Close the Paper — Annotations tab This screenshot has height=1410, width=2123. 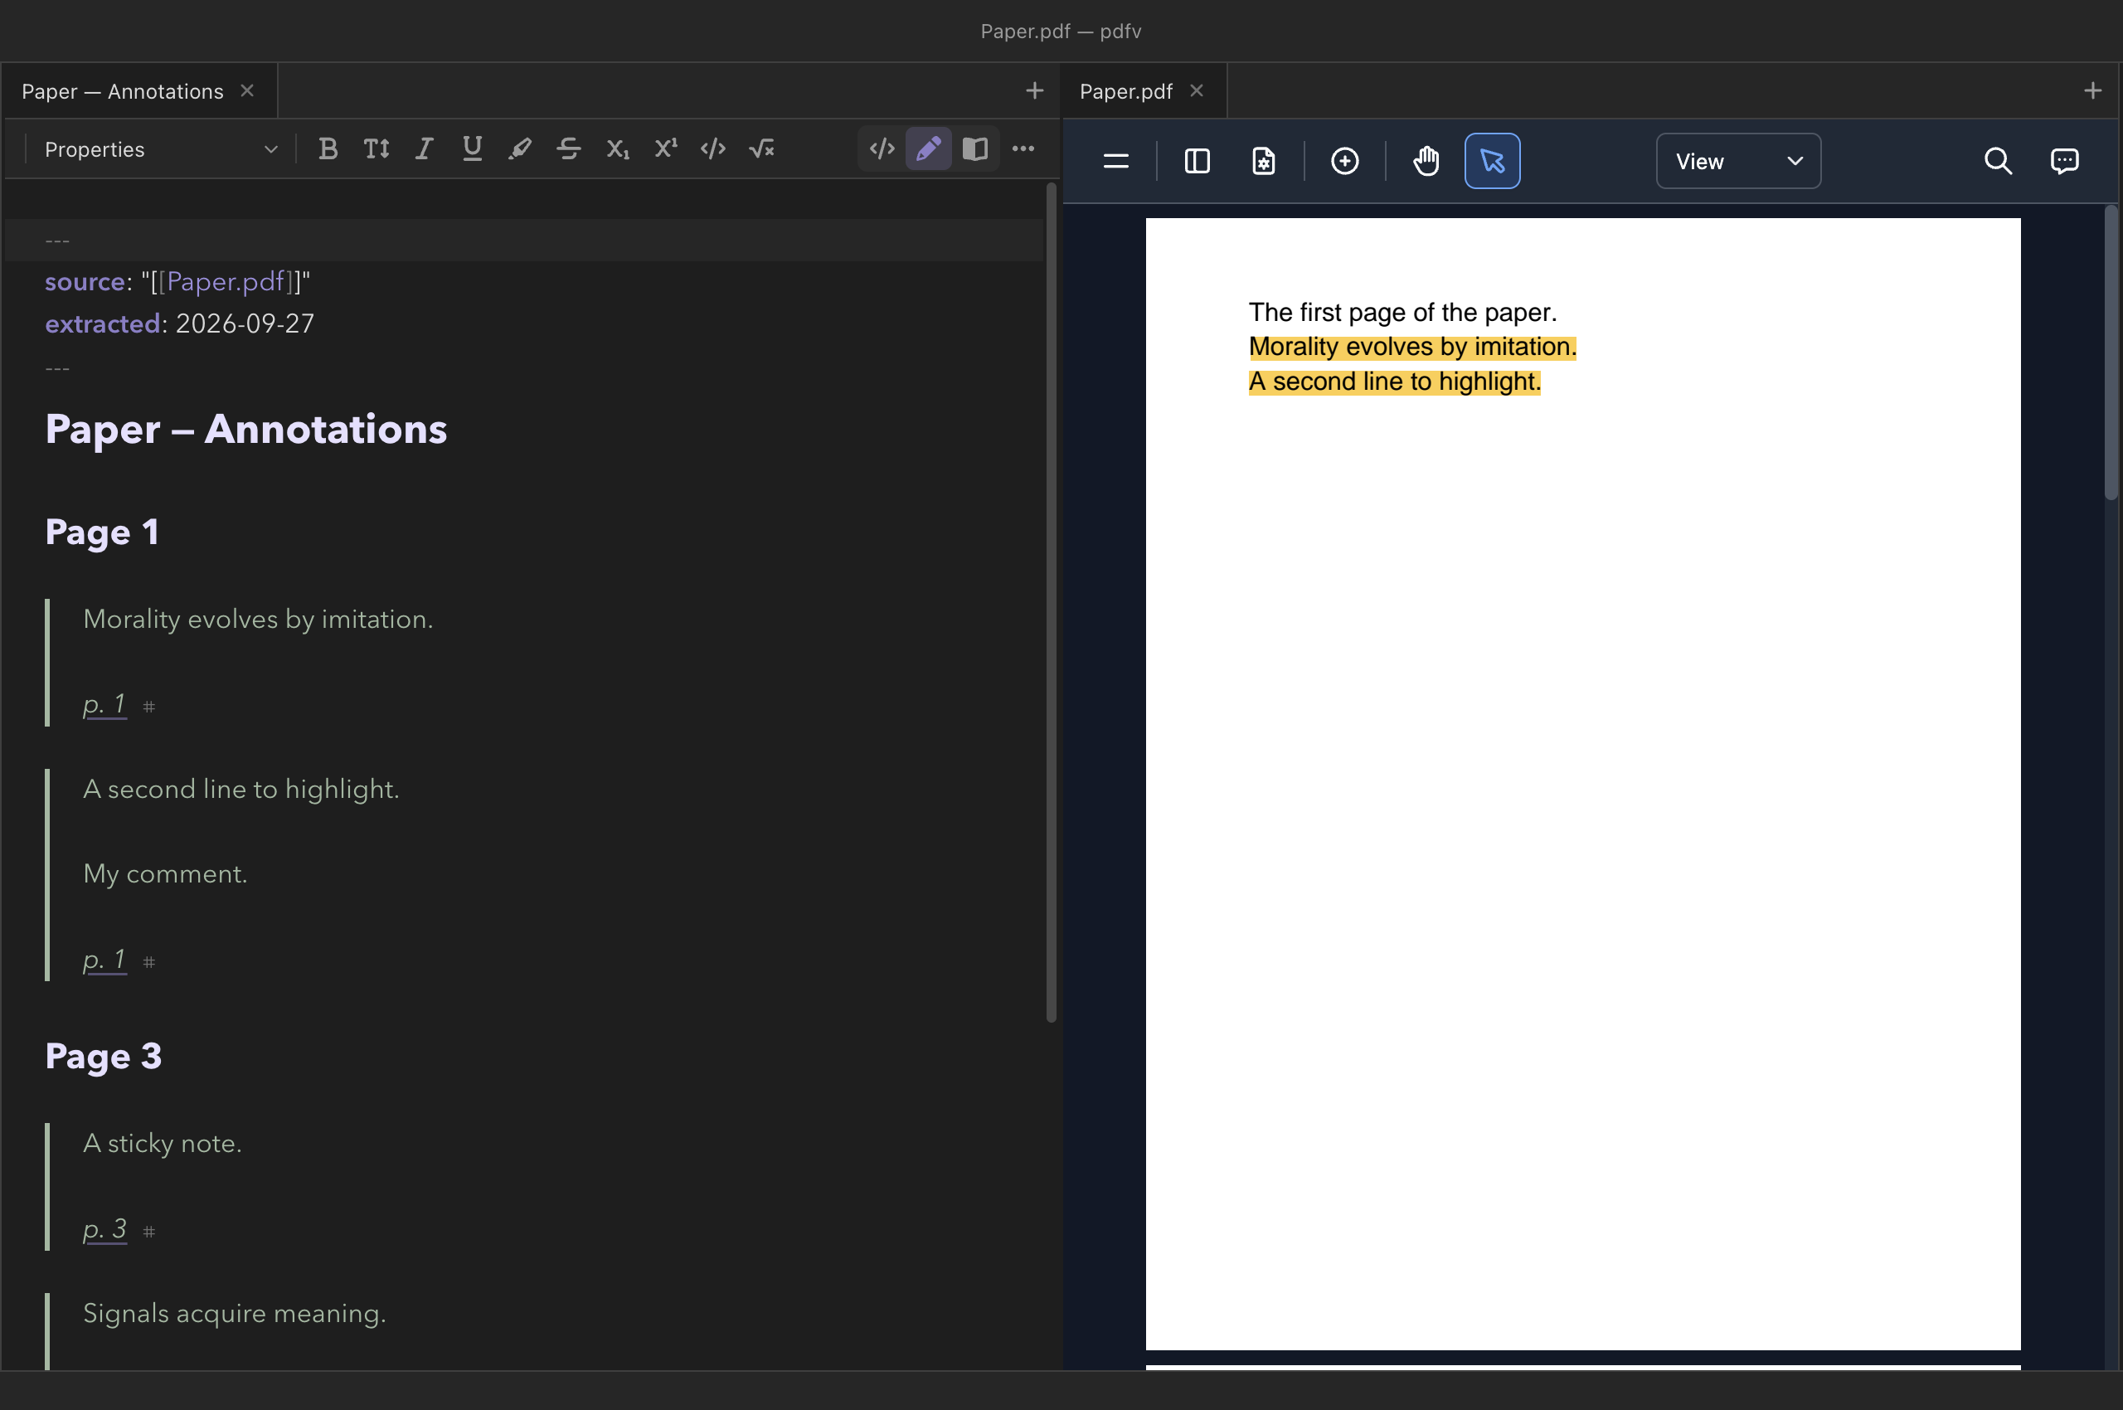[247, 91]
